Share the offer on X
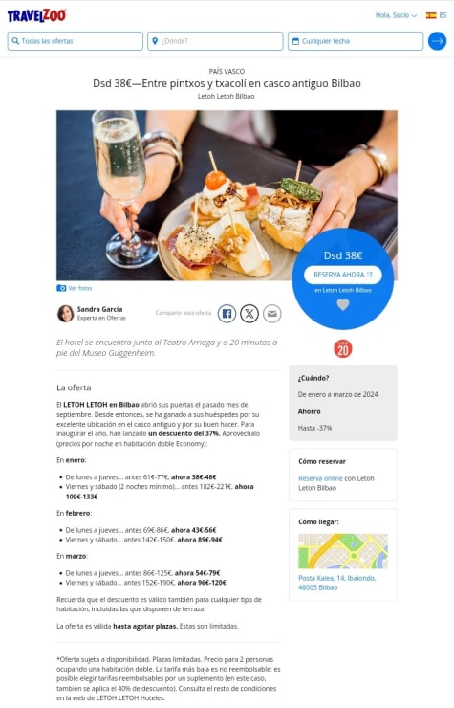The height and width of the screenshot is (708, 454). [249, 314]
